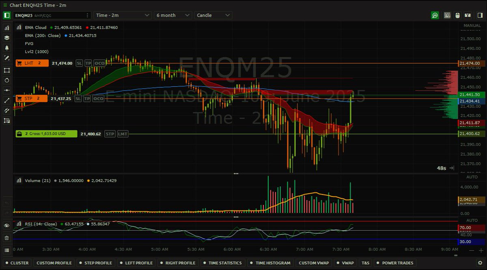This screenshot has width=487, height=270.
Task: Click the redo arrow in the left sidebar
Action: [6, 212]
